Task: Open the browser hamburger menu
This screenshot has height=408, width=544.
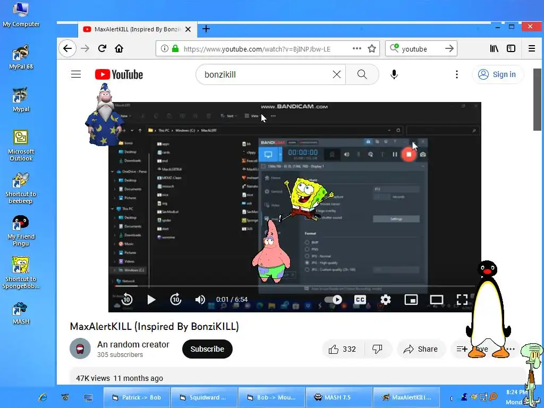Action: pos(531,48)
